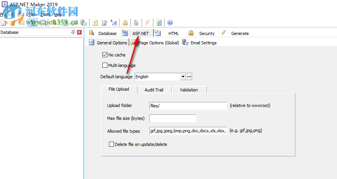This screenshot has height=179, width=337.
Task: Click the font letters A toolbar icon
Action: click(114, 22)
